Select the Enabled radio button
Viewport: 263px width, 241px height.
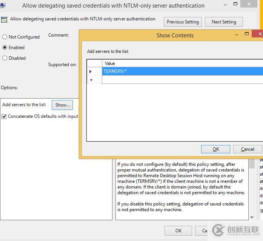coord(5,48)
